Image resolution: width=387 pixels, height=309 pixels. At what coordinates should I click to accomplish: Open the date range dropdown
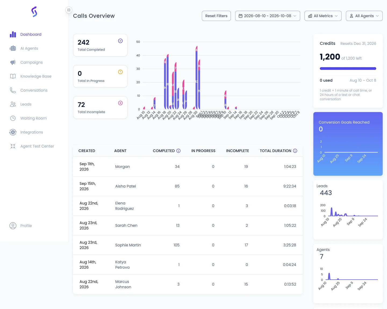point(267,16)
